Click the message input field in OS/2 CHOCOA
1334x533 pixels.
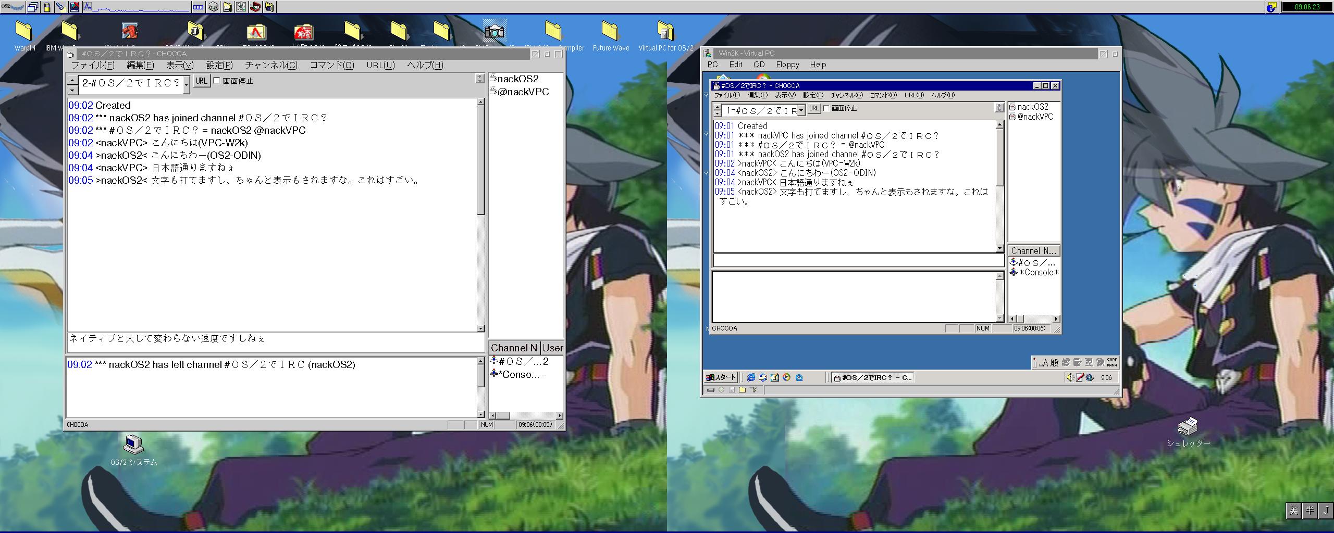tap(275, 342)
